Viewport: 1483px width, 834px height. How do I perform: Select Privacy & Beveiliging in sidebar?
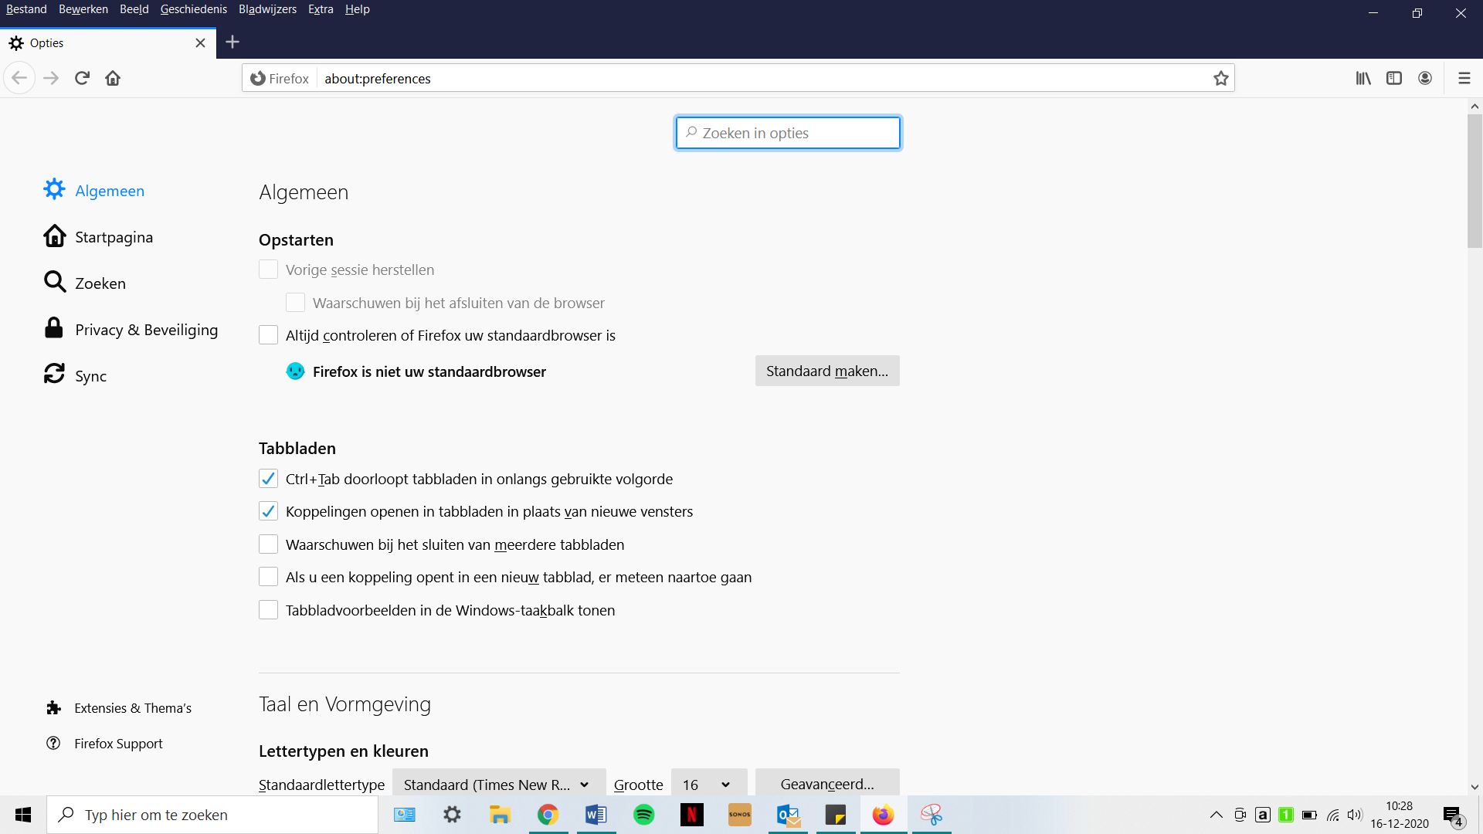click(146, 330)
